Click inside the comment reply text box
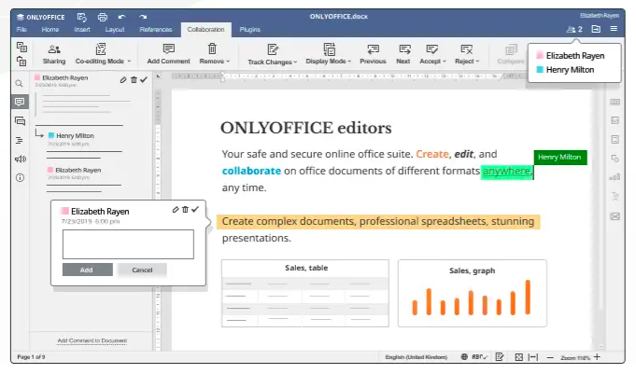636x374 pixels. coord(128,244)
